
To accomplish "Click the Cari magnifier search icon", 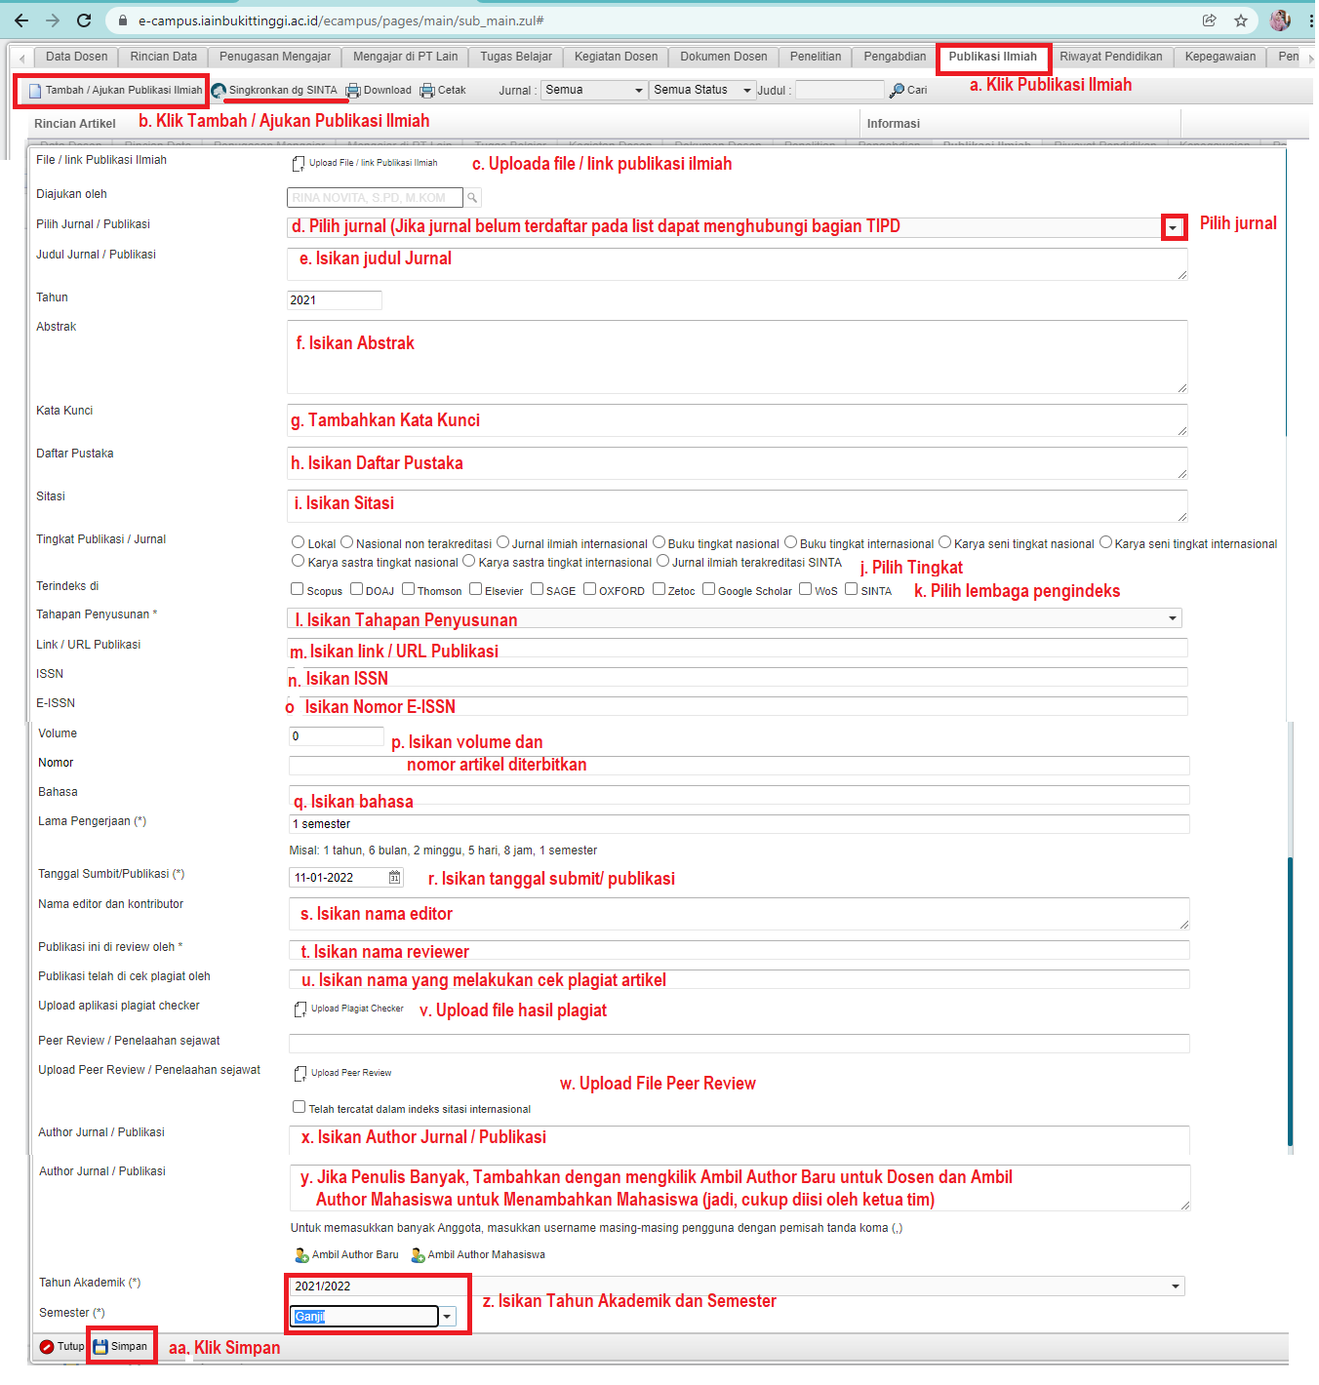I will pyautogui.click(x=897, y=91).
